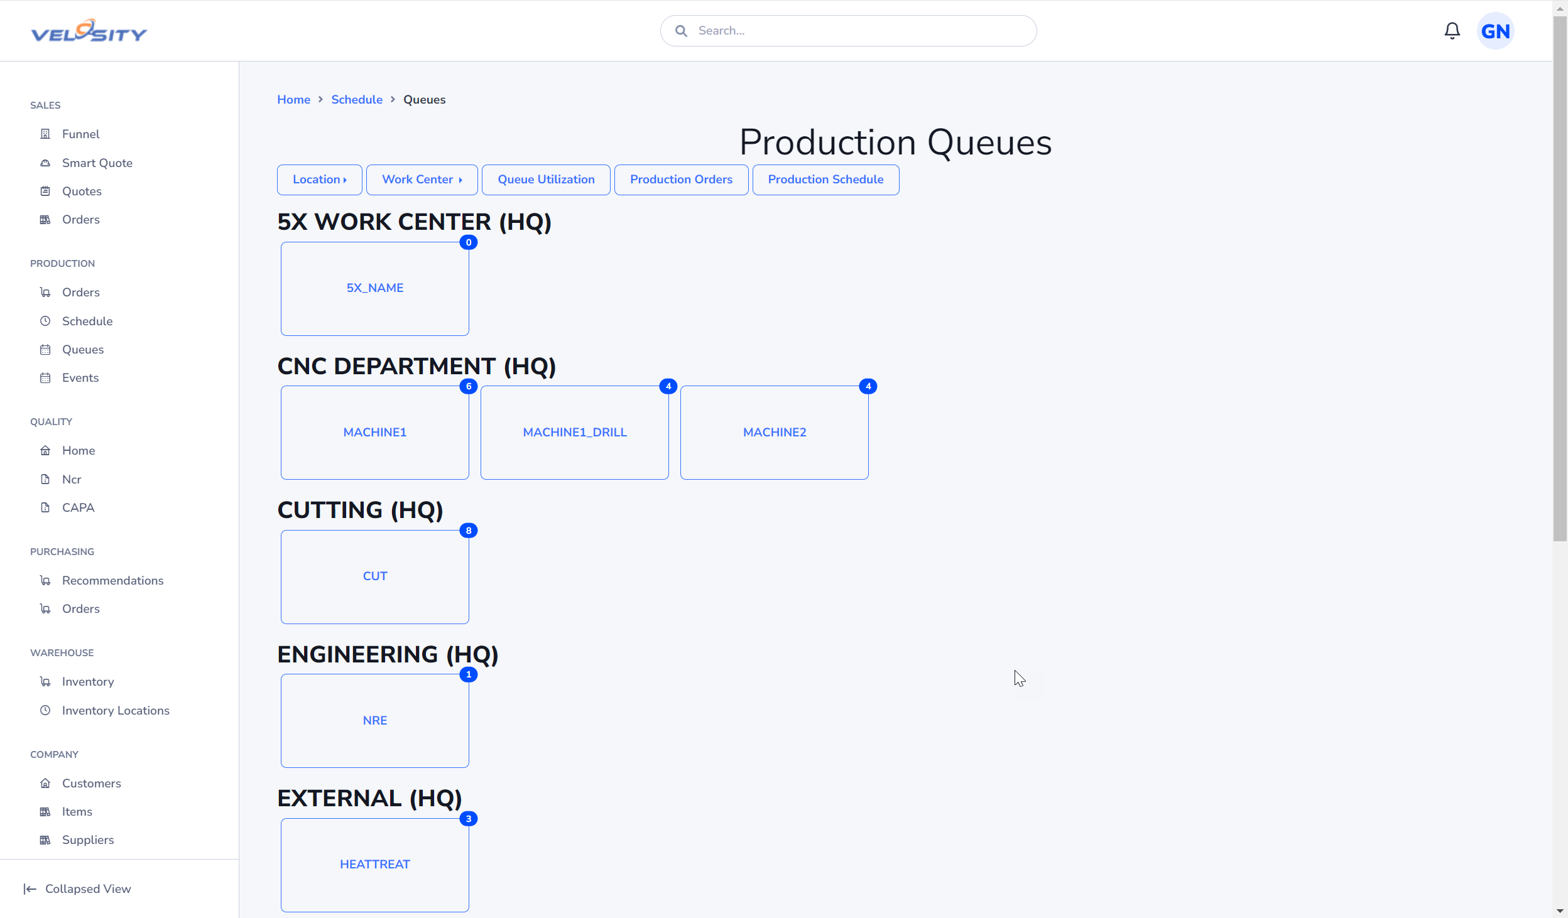
Task: Open the Production Orders button
Action: (681, 180)
